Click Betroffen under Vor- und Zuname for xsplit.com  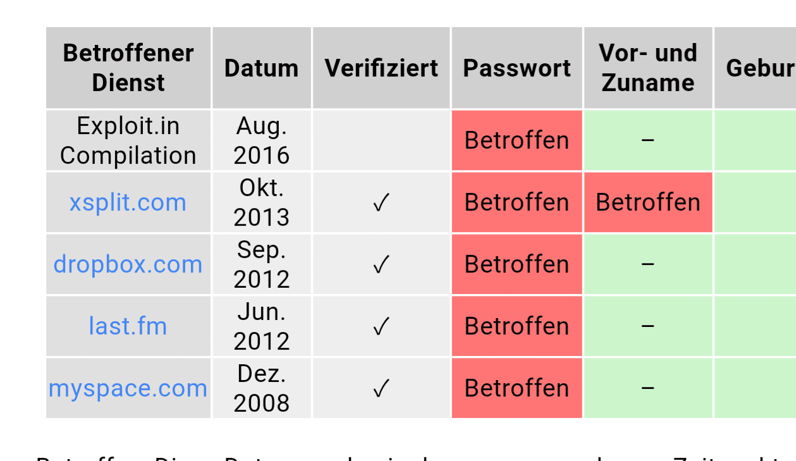(x=647, y=202)
